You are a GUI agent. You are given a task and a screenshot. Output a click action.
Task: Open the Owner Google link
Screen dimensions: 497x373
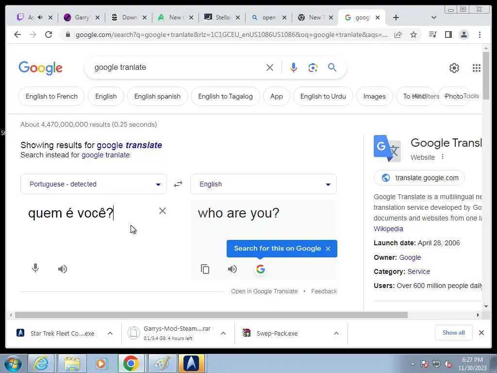[x=410, y=257]
